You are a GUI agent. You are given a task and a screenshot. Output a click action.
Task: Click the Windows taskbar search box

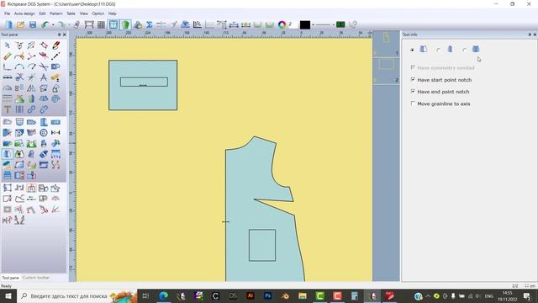[76, 295]
